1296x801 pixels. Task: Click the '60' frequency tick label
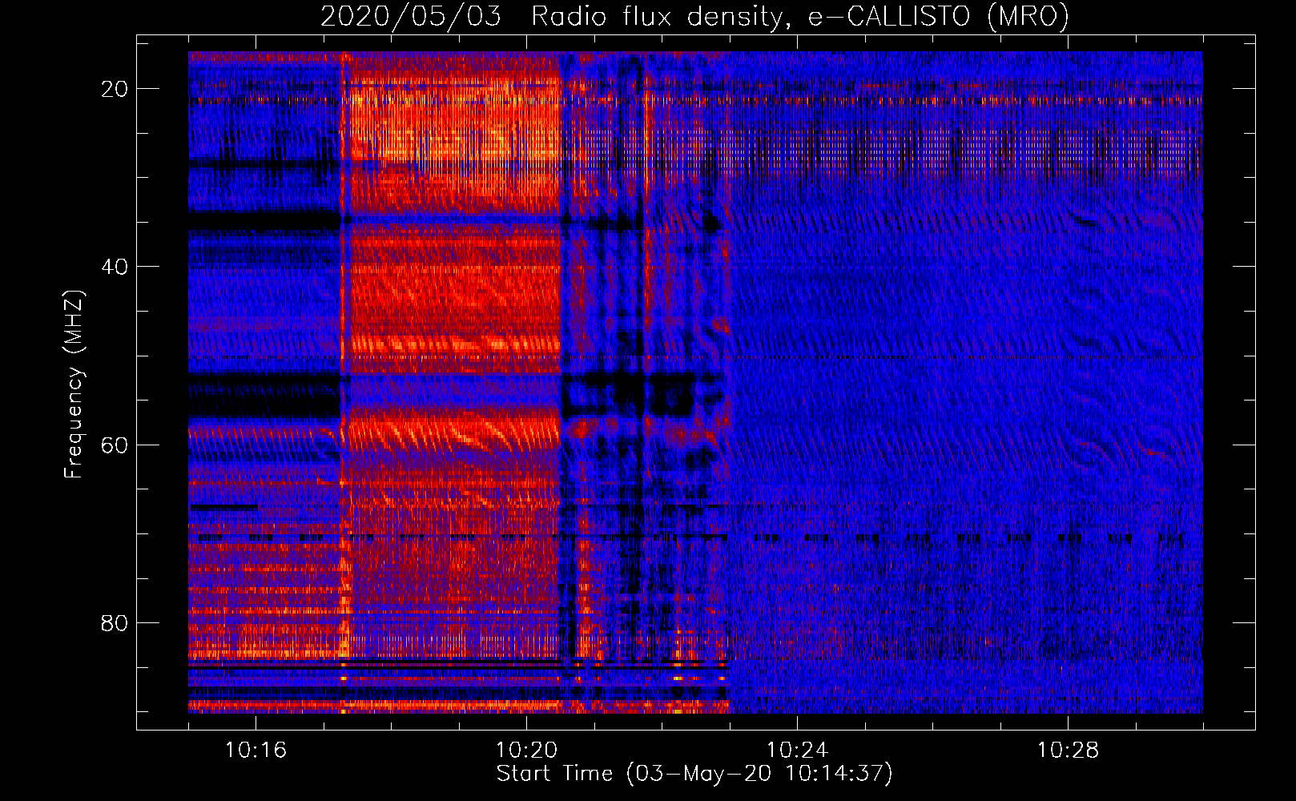(115, 445)
